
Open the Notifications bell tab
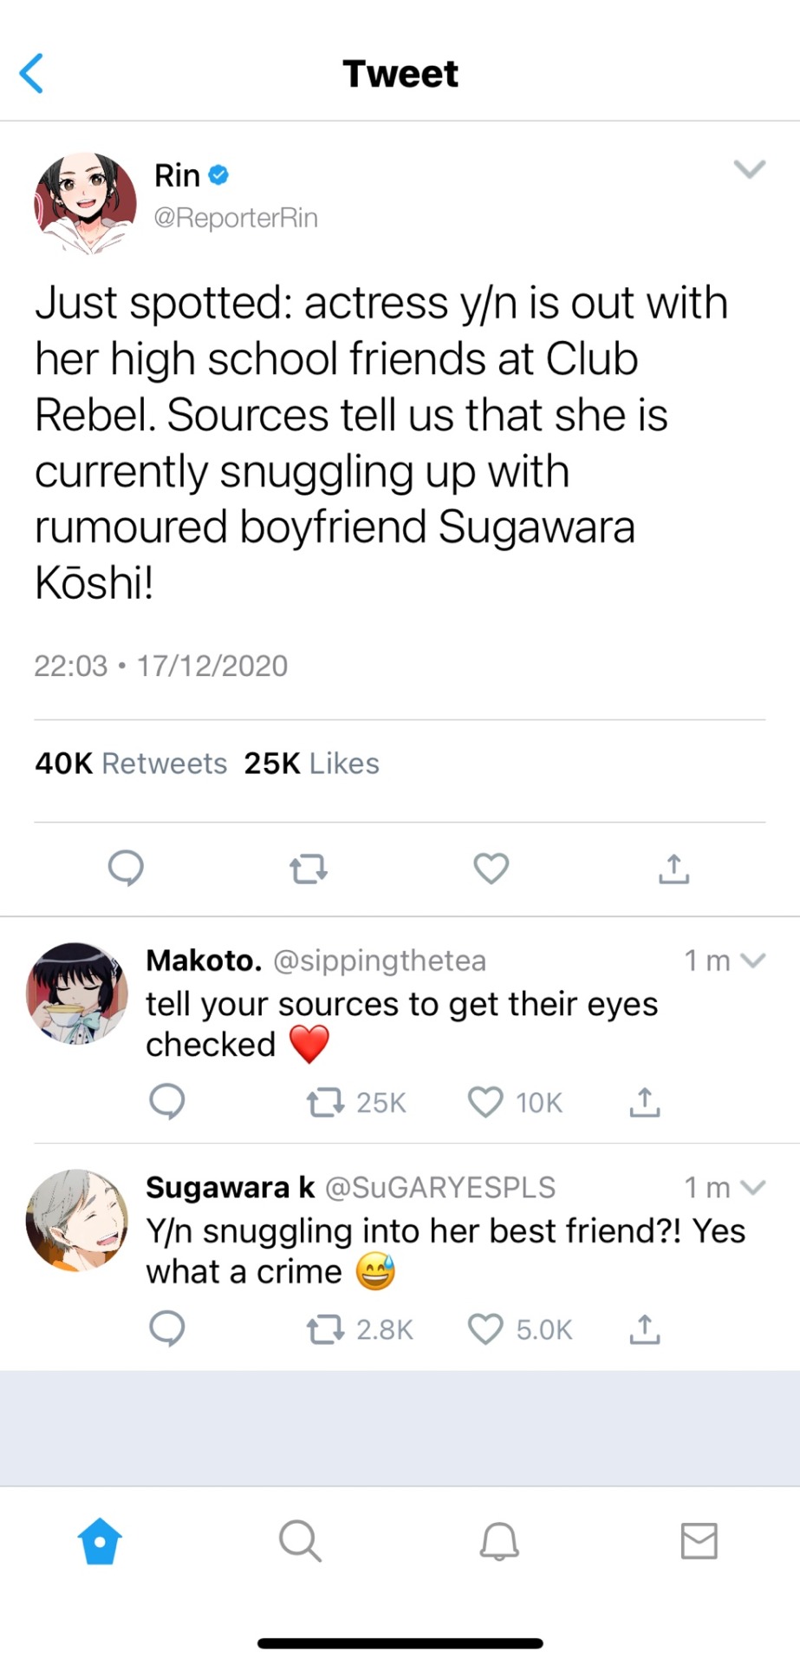[499, 1541]
